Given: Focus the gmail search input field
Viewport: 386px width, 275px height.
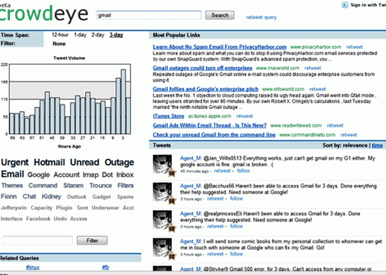Looking at the screenshot, I should click(149, 15).
